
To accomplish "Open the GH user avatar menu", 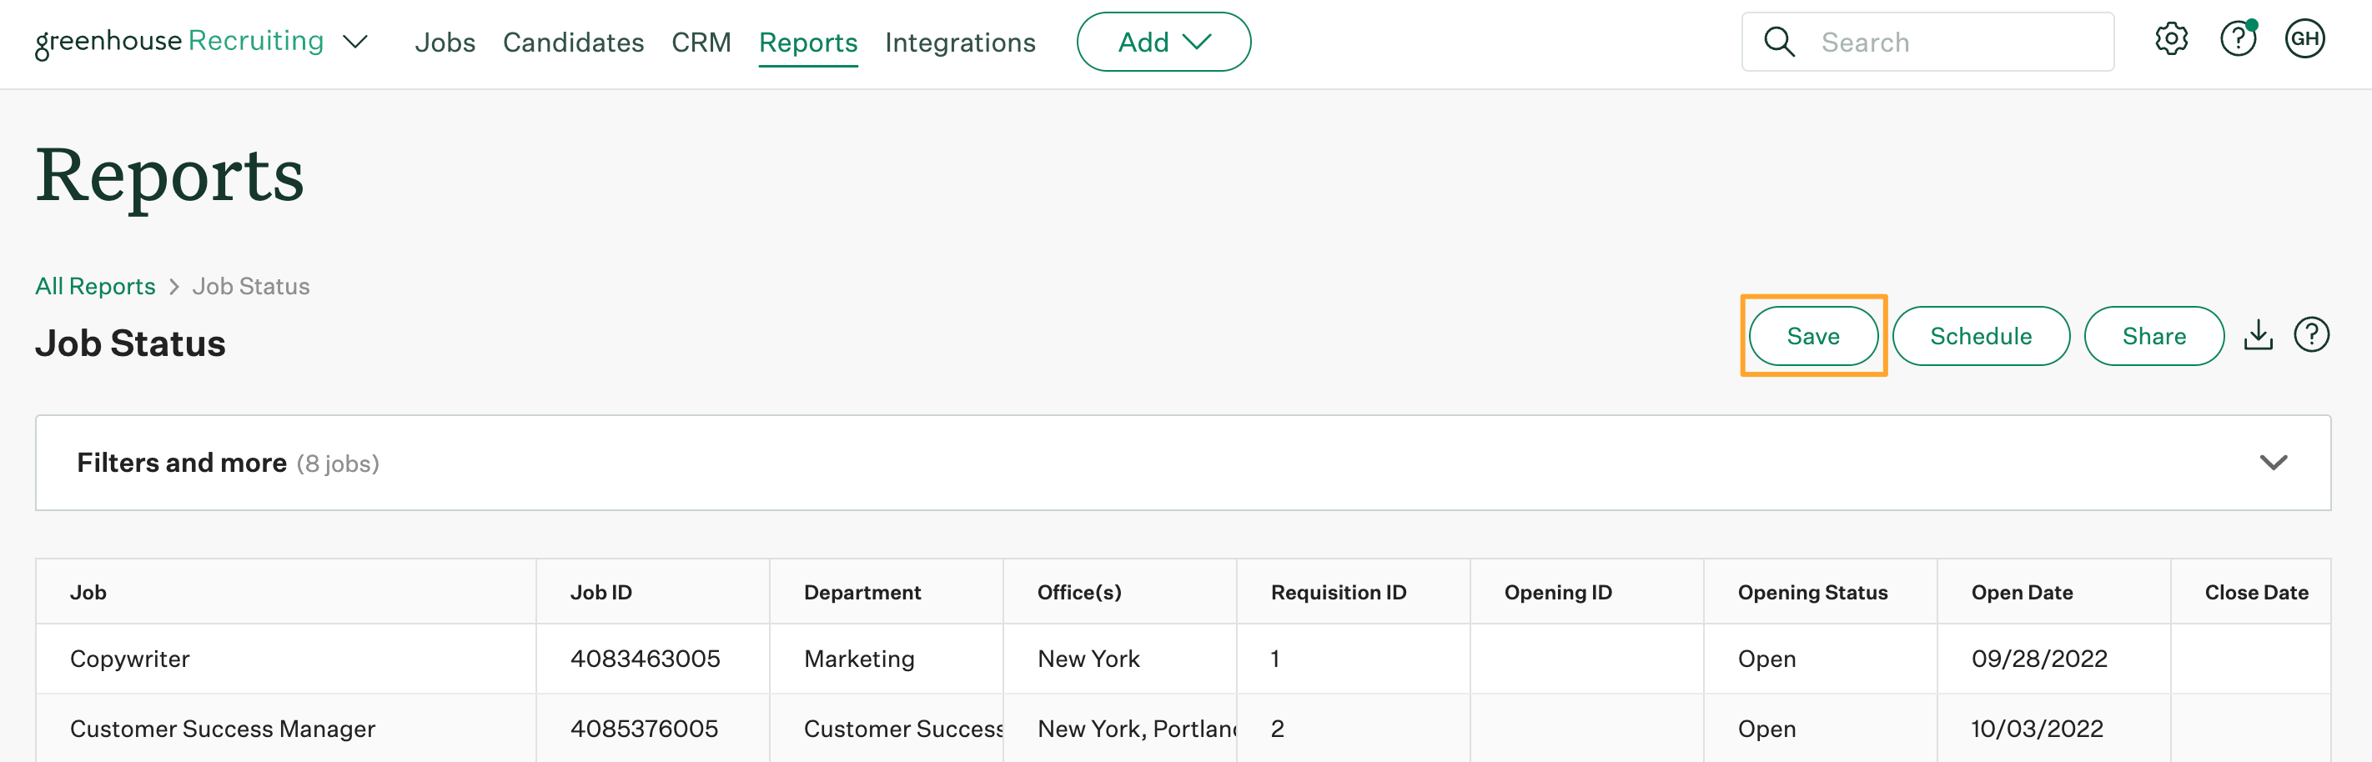I will 2304,39.
